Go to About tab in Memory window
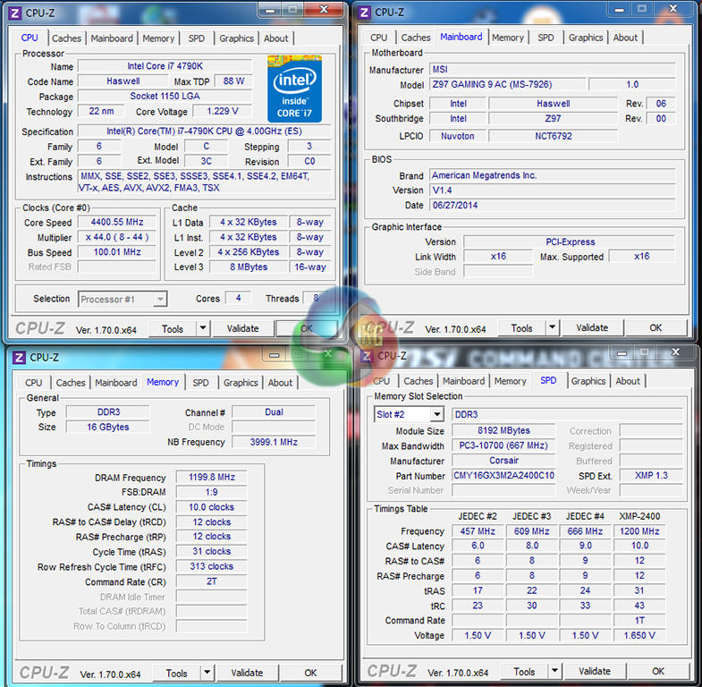 tap(280, 383)
